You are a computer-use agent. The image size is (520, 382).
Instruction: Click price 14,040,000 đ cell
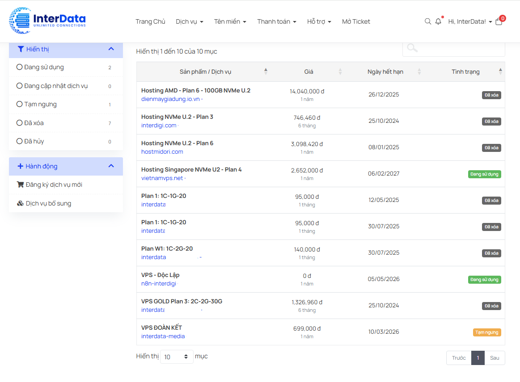[307, 91]
